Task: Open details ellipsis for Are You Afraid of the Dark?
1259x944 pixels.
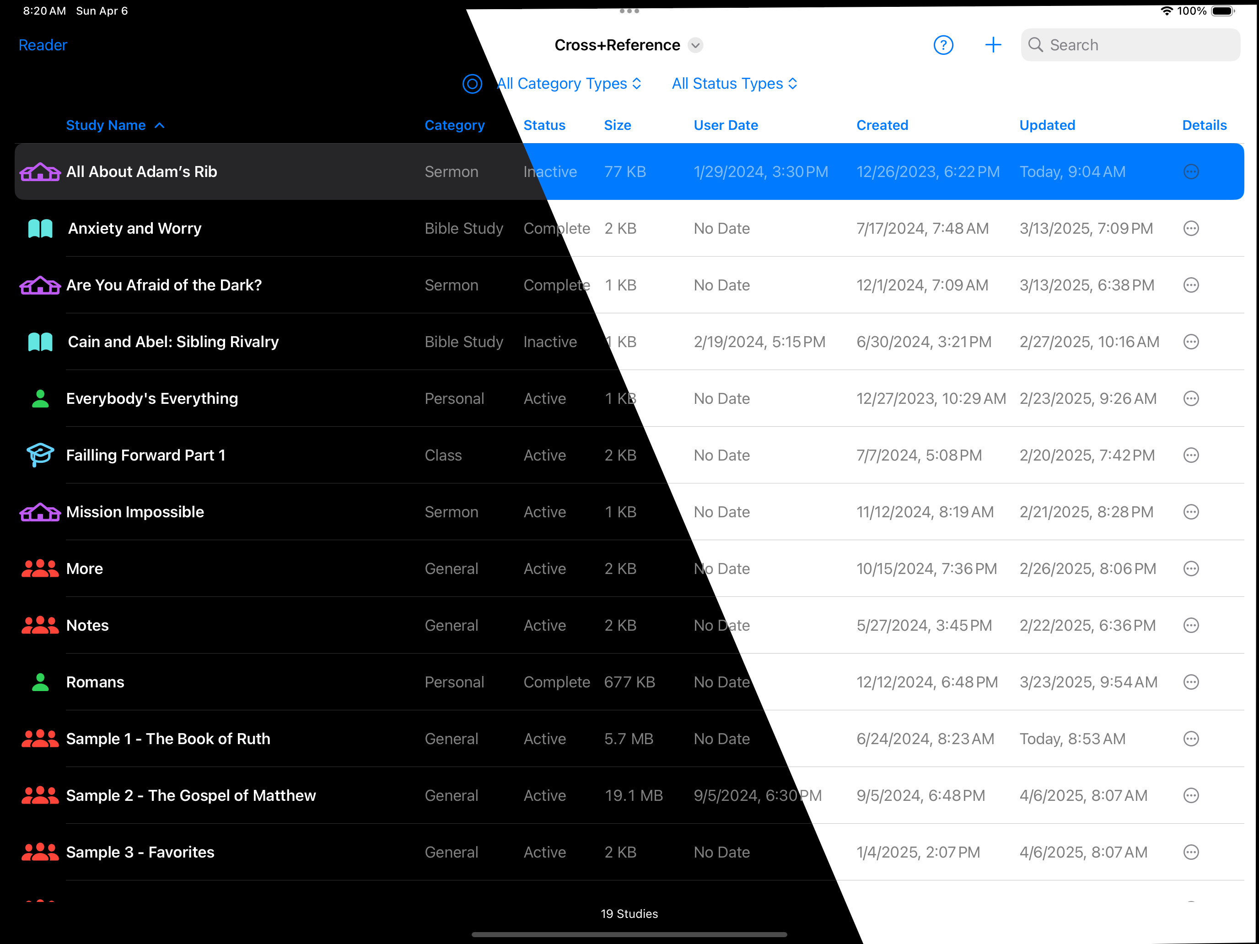Action: [1191, 285]
